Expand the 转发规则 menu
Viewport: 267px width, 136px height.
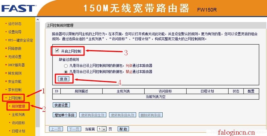(x=15, y=73)
